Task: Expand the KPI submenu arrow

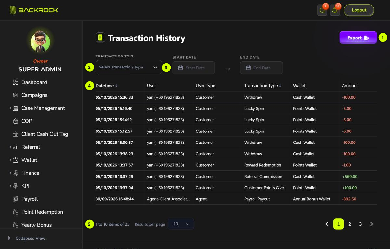Action: 10,186
